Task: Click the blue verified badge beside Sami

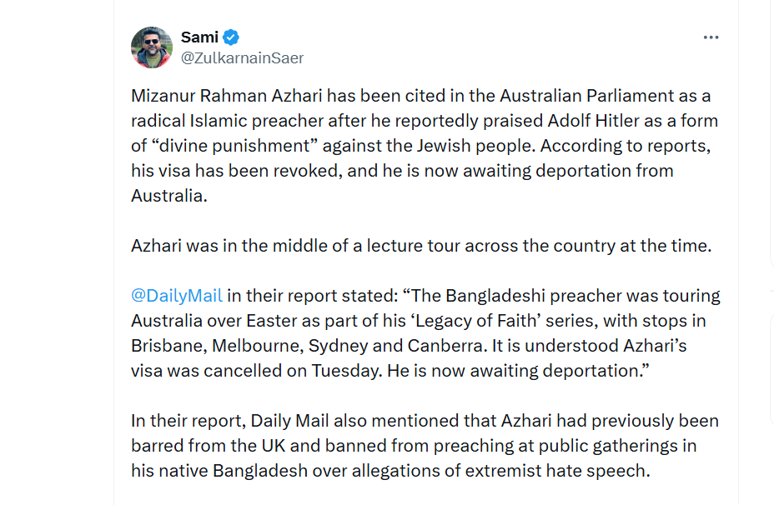Action: point(231,37)
